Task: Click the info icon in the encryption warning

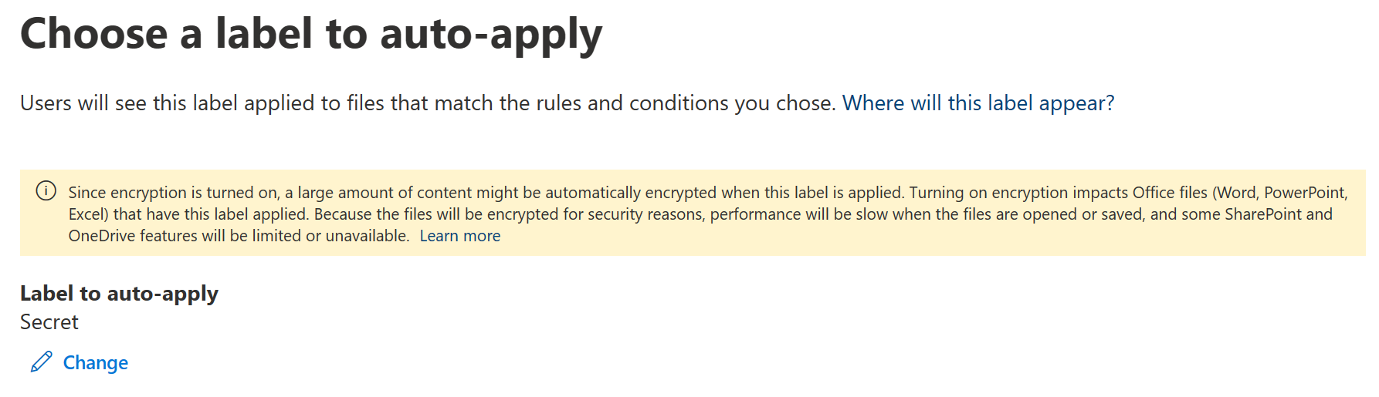Action: click(46, 191)
